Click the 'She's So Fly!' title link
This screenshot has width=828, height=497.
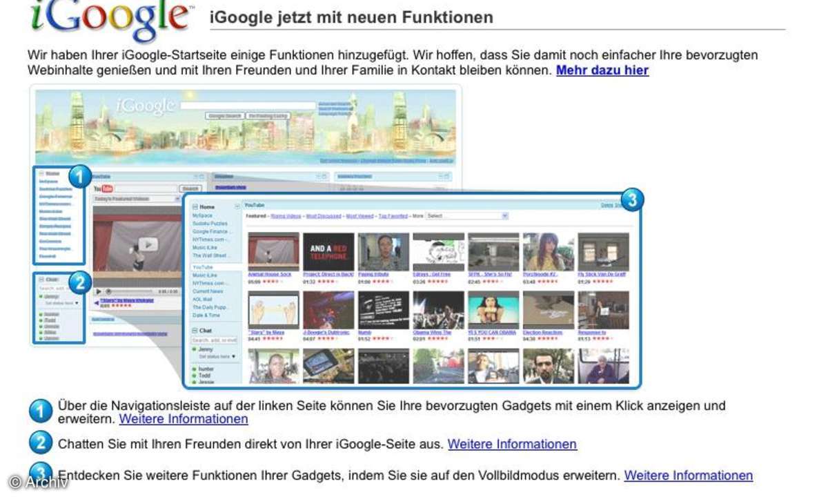pyautogui.click(x=491, y=274)
